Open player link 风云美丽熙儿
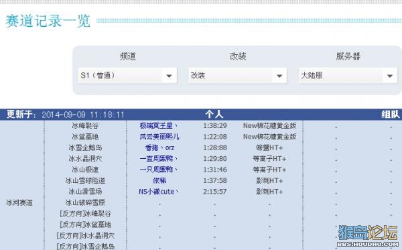 159,137
